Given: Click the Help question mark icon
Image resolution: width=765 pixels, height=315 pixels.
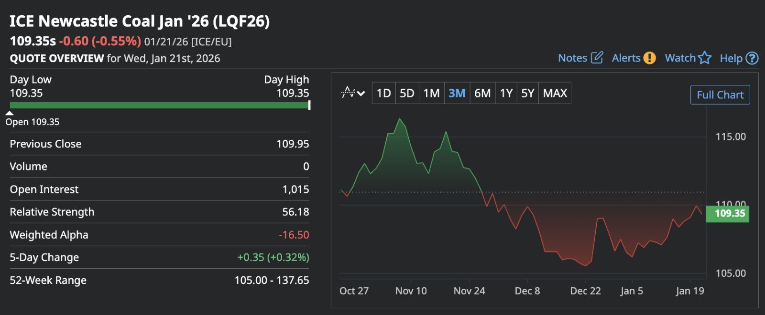Looking at the screenshot, I should [x=752, y=58].
